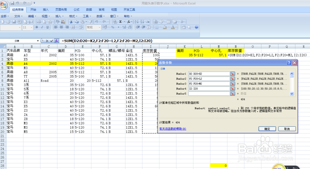Click 确定 in the function arguments dialog
Image resolution: width=310 pixels, height=169 pixels.
click(x=267, y=129)
